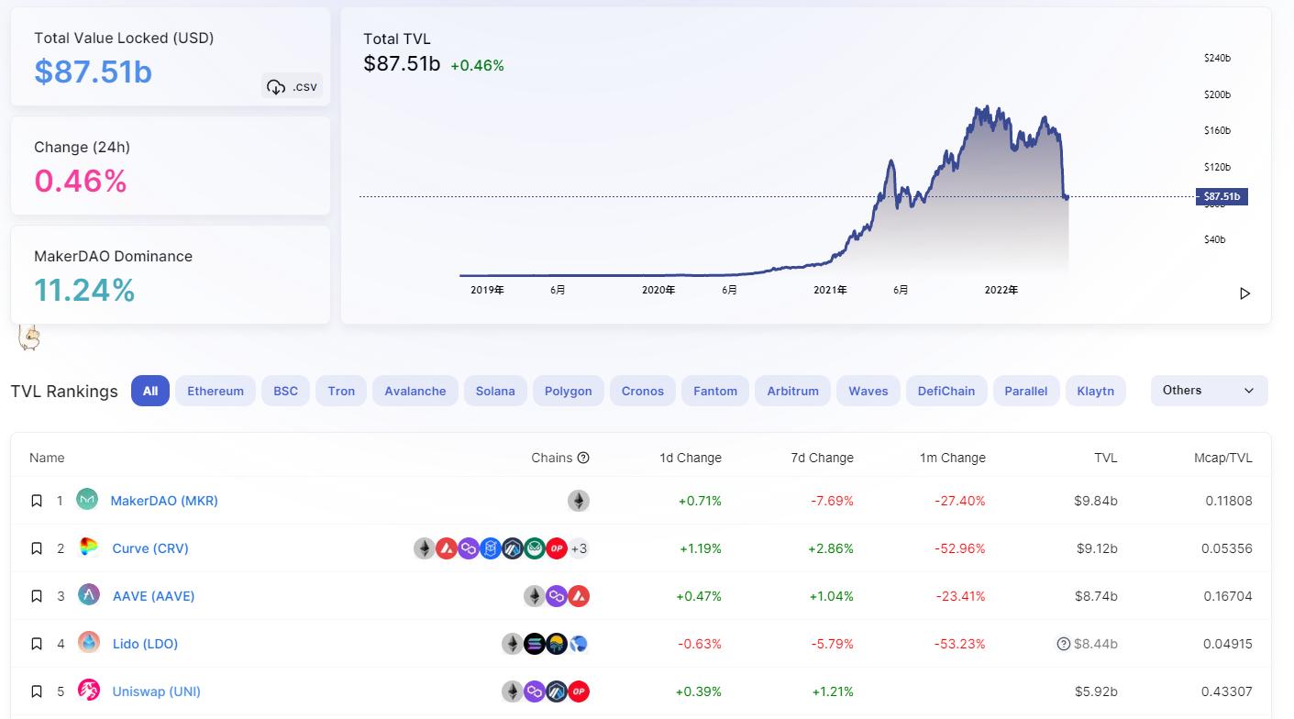The width and height of the screenshot is (1294, 719).
Task: Click the play triangle to animate the chart
Action: 1244,293
